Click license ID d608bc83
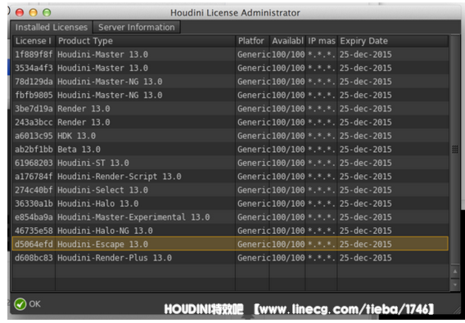Viewport: 465px width, 323px height. pyautogui.click(x=34, y=258)
